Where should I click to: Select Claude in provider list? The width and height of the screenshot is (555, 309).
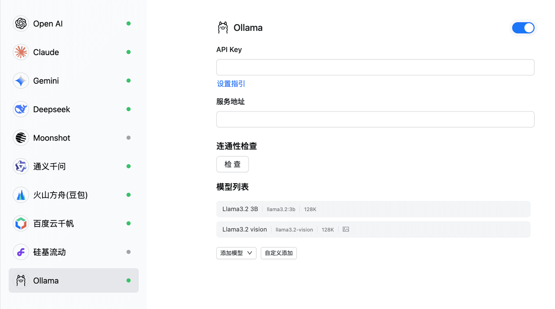coord(74,52)
